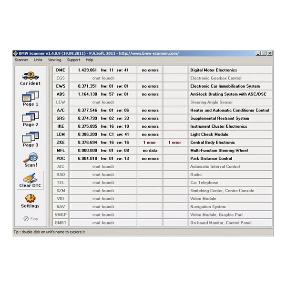Click the greyed AIC unit button

[x=61, y=166]
